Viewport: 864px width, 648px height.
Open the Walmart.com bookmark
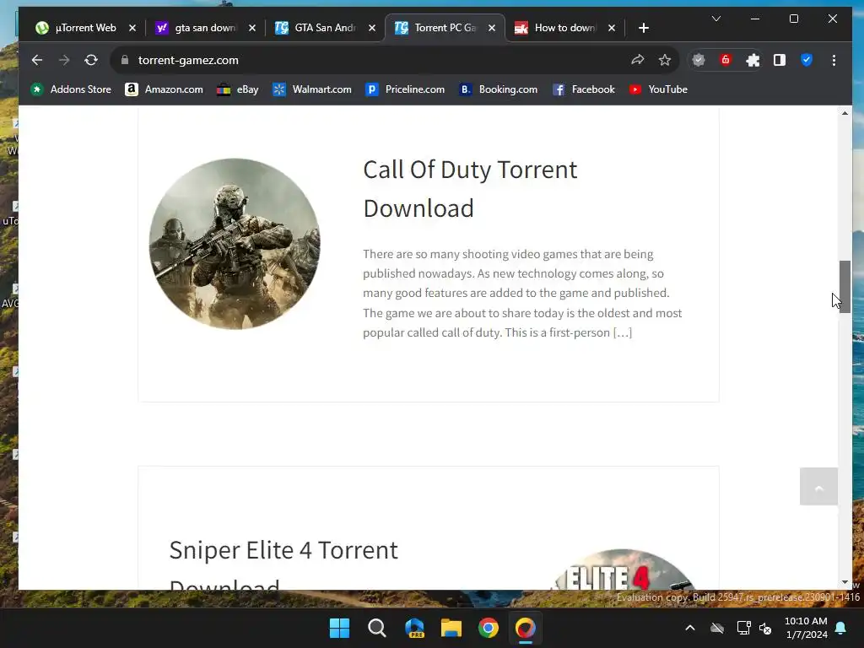pyautogui.click(x=312, y=89)
